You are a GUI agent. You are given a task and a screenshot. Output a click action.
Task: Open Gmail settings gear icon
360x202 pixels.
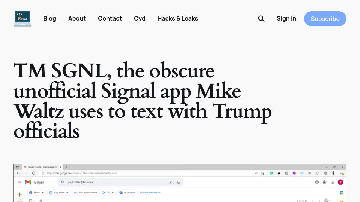pos(324,182)
